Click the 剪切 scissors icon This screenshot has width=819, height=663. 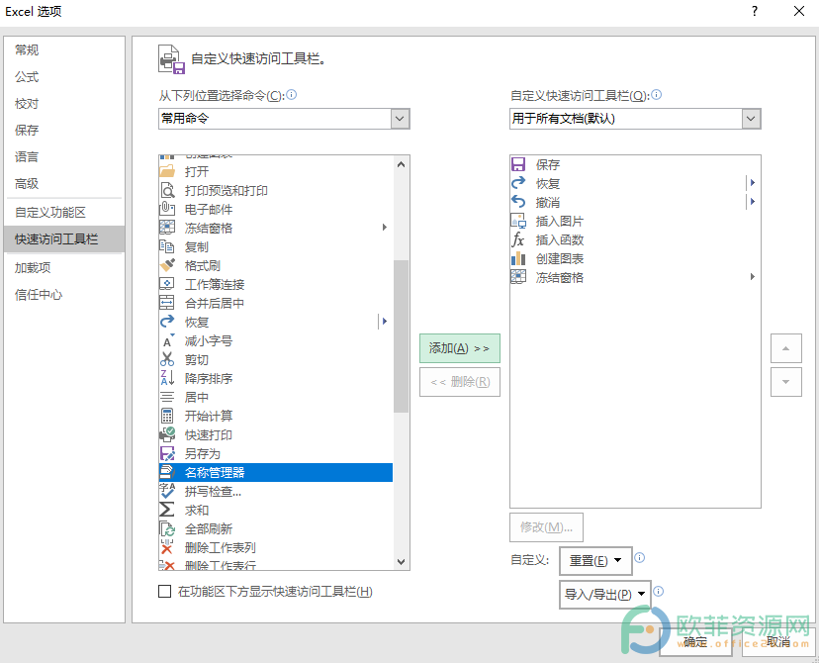click(167, 359)
